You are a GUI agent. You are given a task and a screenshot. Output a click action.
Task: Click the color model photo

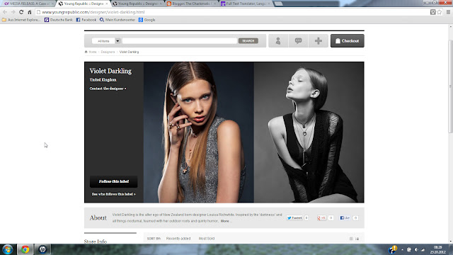(x=199, y=132)
